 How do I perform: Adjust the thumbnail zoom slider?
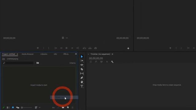pos(26,108)
